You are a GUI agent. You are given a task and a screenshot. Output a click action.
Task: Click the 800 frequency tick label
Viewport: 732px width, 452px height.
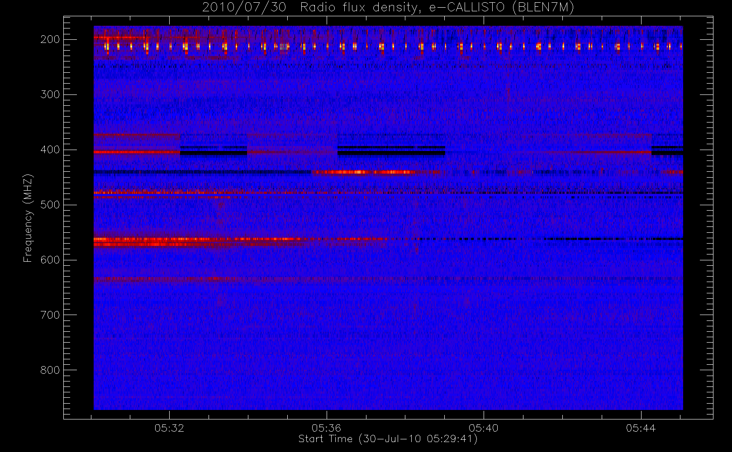point(50,370)
